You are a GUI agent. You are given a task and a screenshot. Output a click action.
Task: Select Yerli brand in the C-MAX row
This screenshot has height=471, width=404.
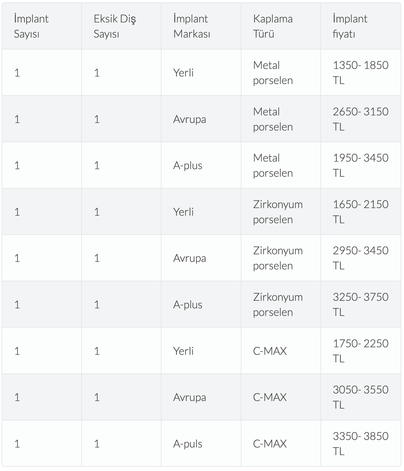pyautogui.click(x=183, y=351)
